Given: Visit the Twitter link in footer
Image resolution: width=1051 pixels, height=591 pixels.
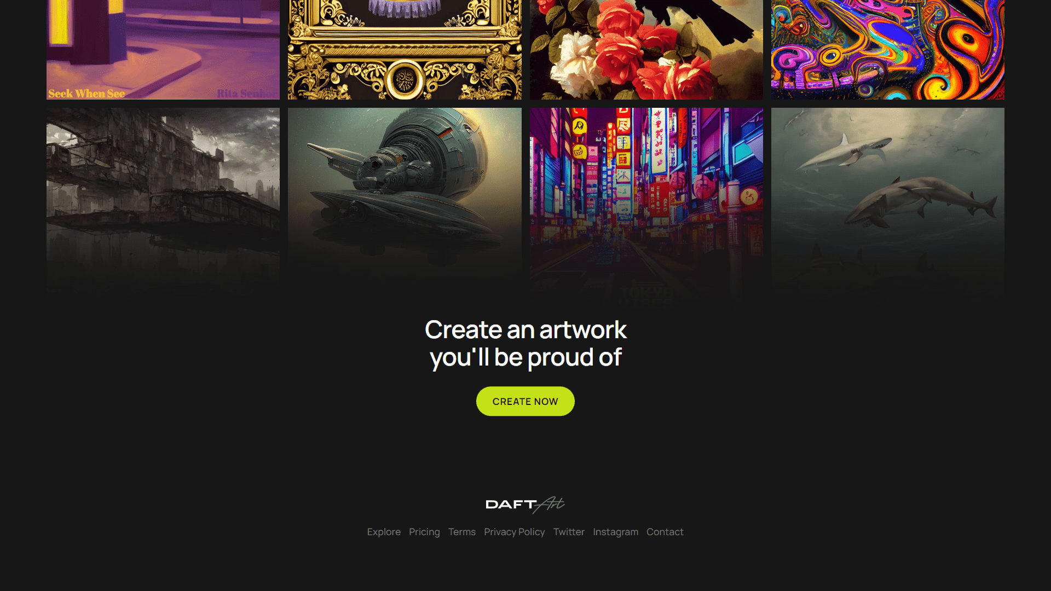Looking at the screenshot, I should pos(569,532).
